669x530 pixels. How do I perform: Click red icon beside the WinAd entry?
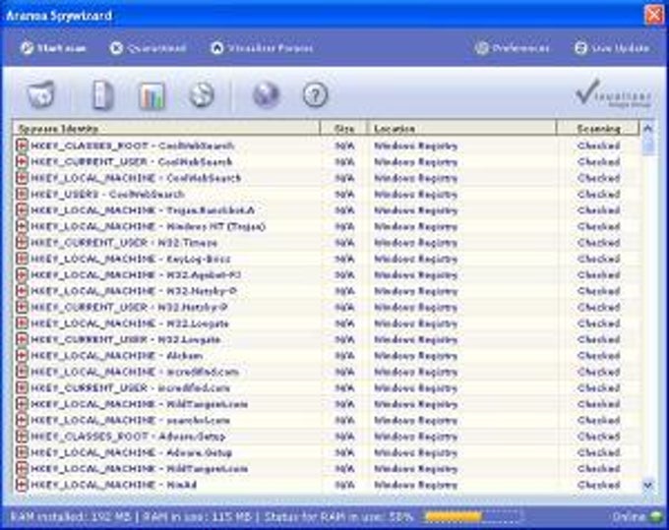(x=22, y=485)
